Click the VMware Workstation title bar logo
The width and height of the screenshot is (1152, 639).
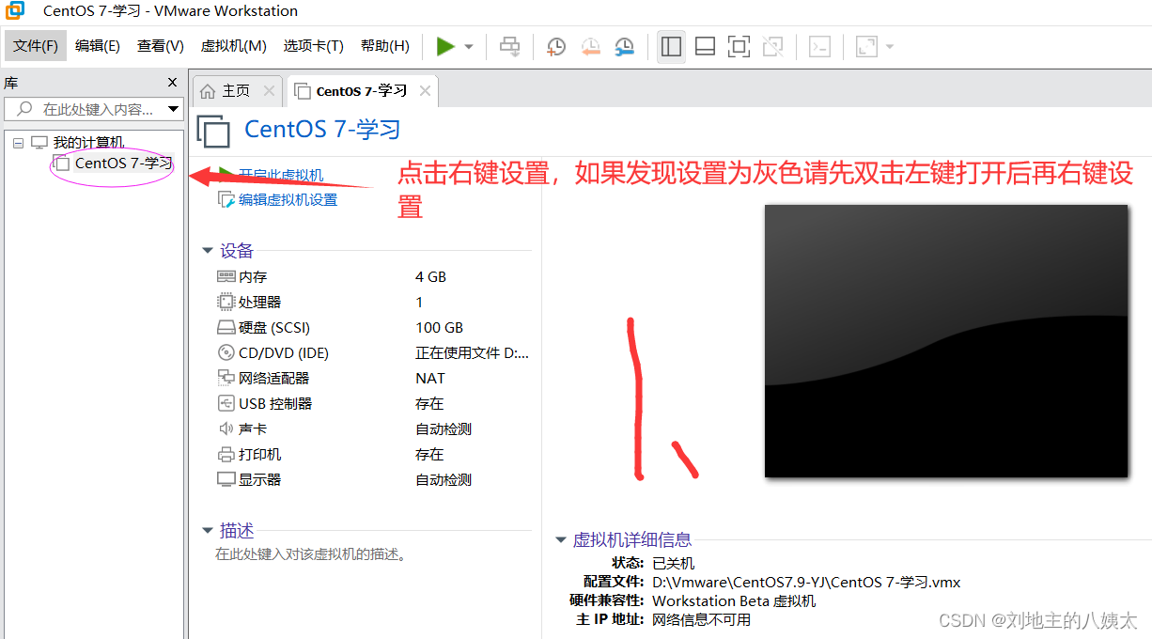15,11
